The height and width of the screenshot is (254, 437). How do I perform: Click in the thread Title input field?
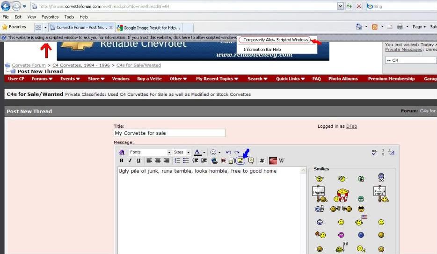169,133
